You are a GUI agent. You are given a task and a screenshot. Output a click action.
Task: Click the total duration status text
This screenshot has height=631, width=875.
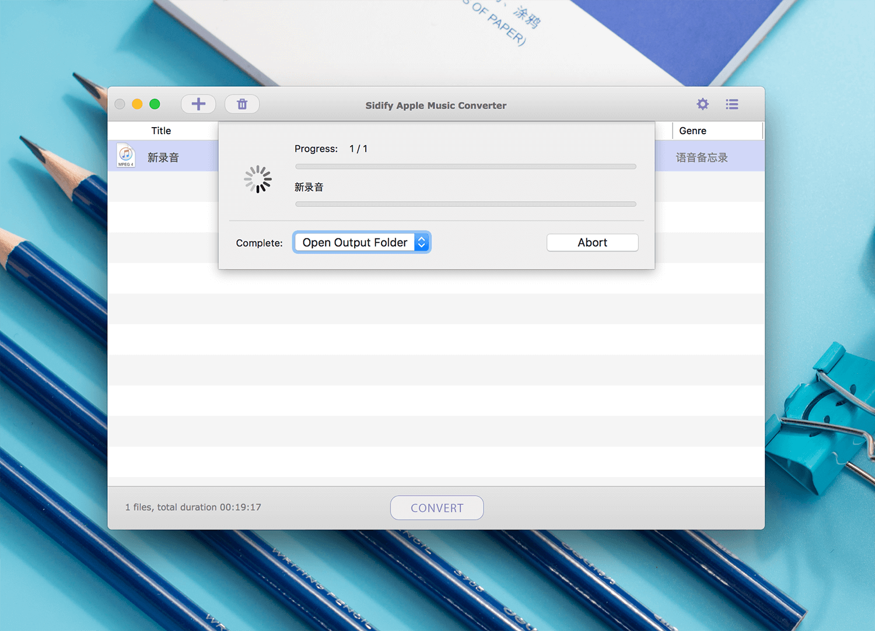point(193,507)
